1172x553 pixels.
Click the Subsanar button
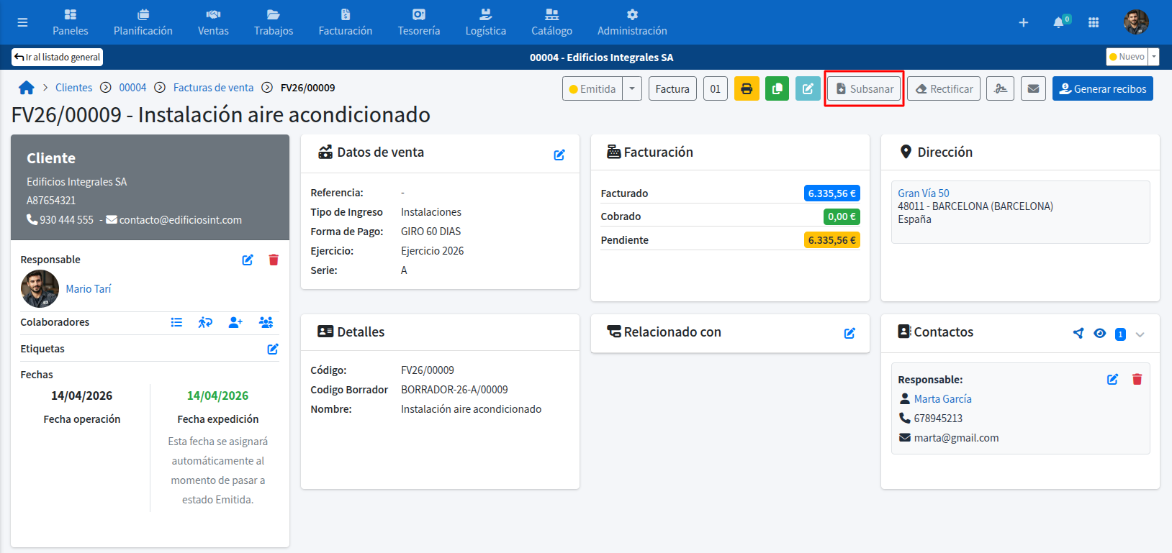tap(864, 89)
